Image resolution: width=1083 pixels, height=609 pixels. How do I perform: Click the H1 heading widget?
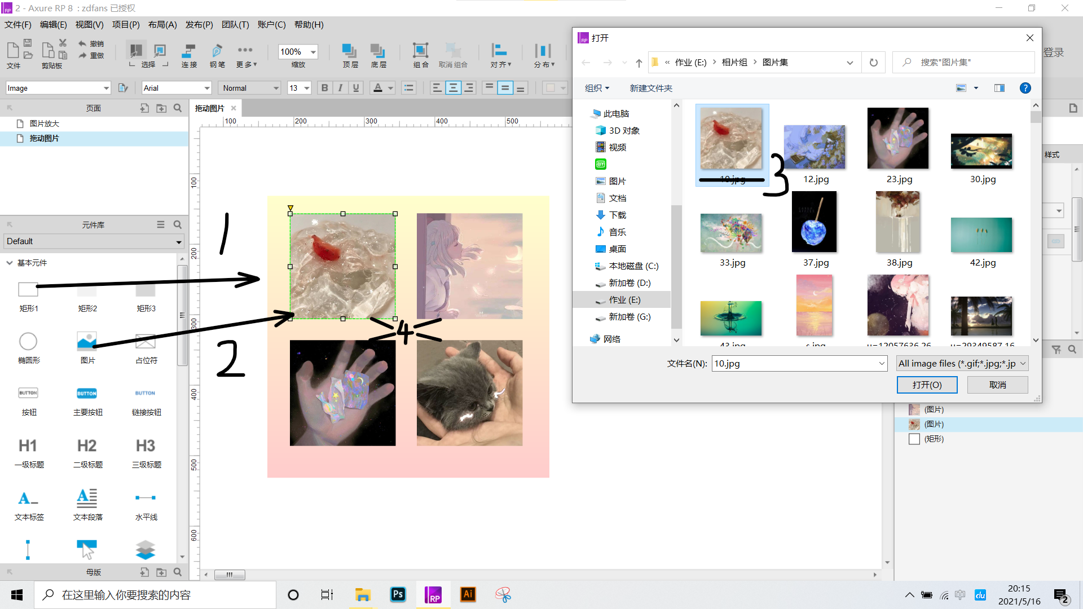click(28, 446)
